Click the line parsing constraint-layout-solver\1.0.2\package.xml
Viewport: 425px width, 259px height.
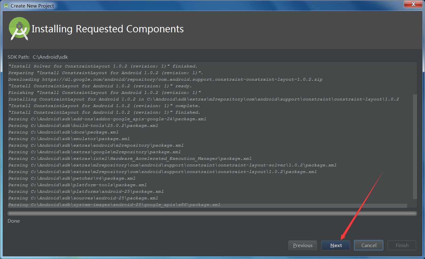click(173, 165)
